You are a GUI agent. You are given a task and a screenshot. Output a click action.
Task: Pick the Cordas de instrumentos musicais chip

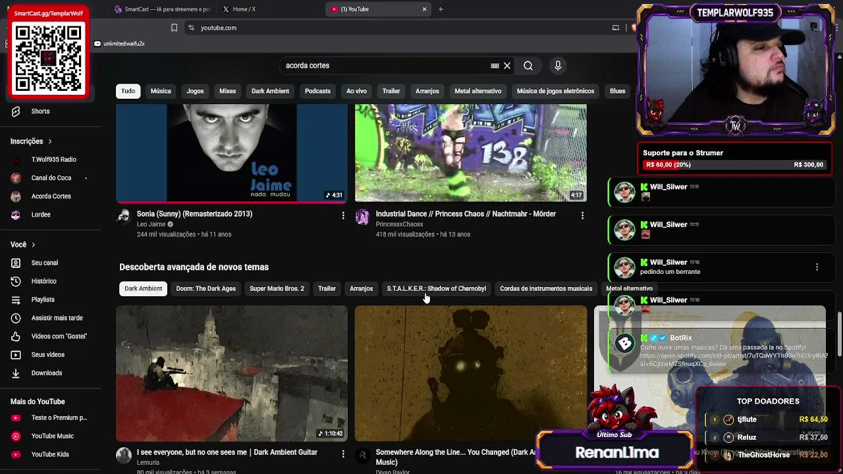(x=546, y=288)
